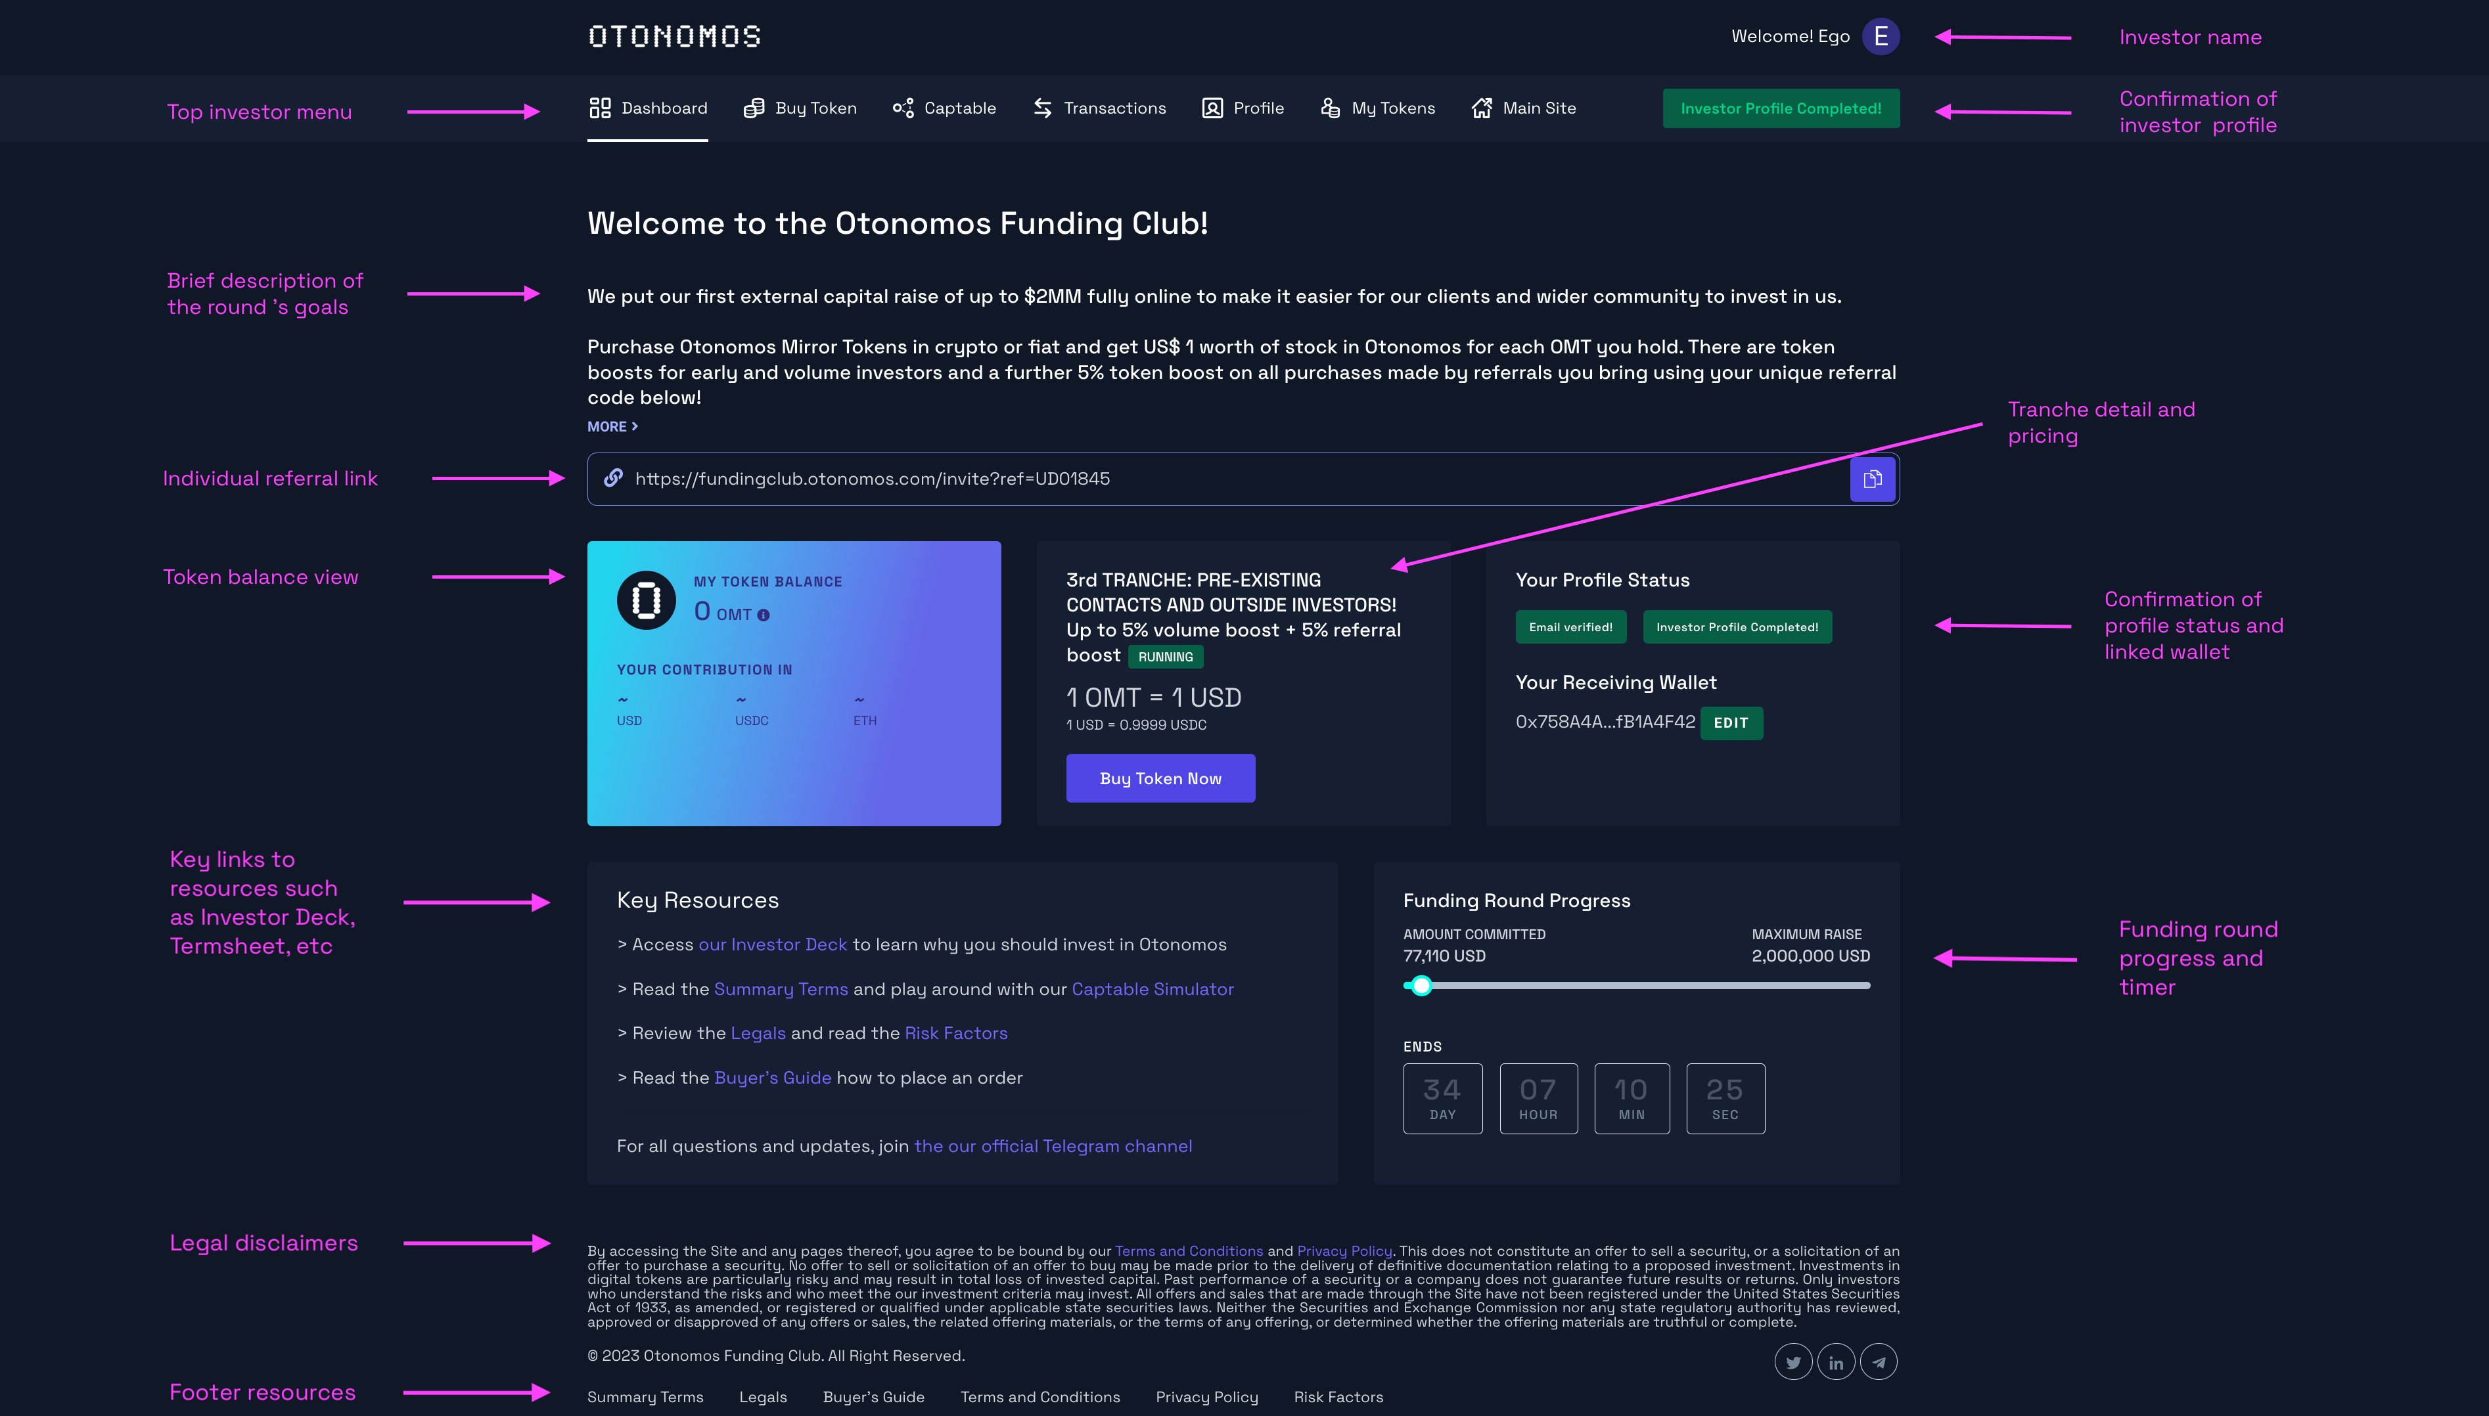Click the chain link icon beside referral URL
The height and width of the screenshot is (1416, 2489).
click(x=613, y=477)
